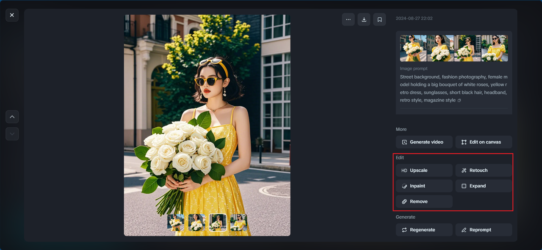
Task: Open first image in side panel strip
Action: pyautogui.click(x=413, y=48)
